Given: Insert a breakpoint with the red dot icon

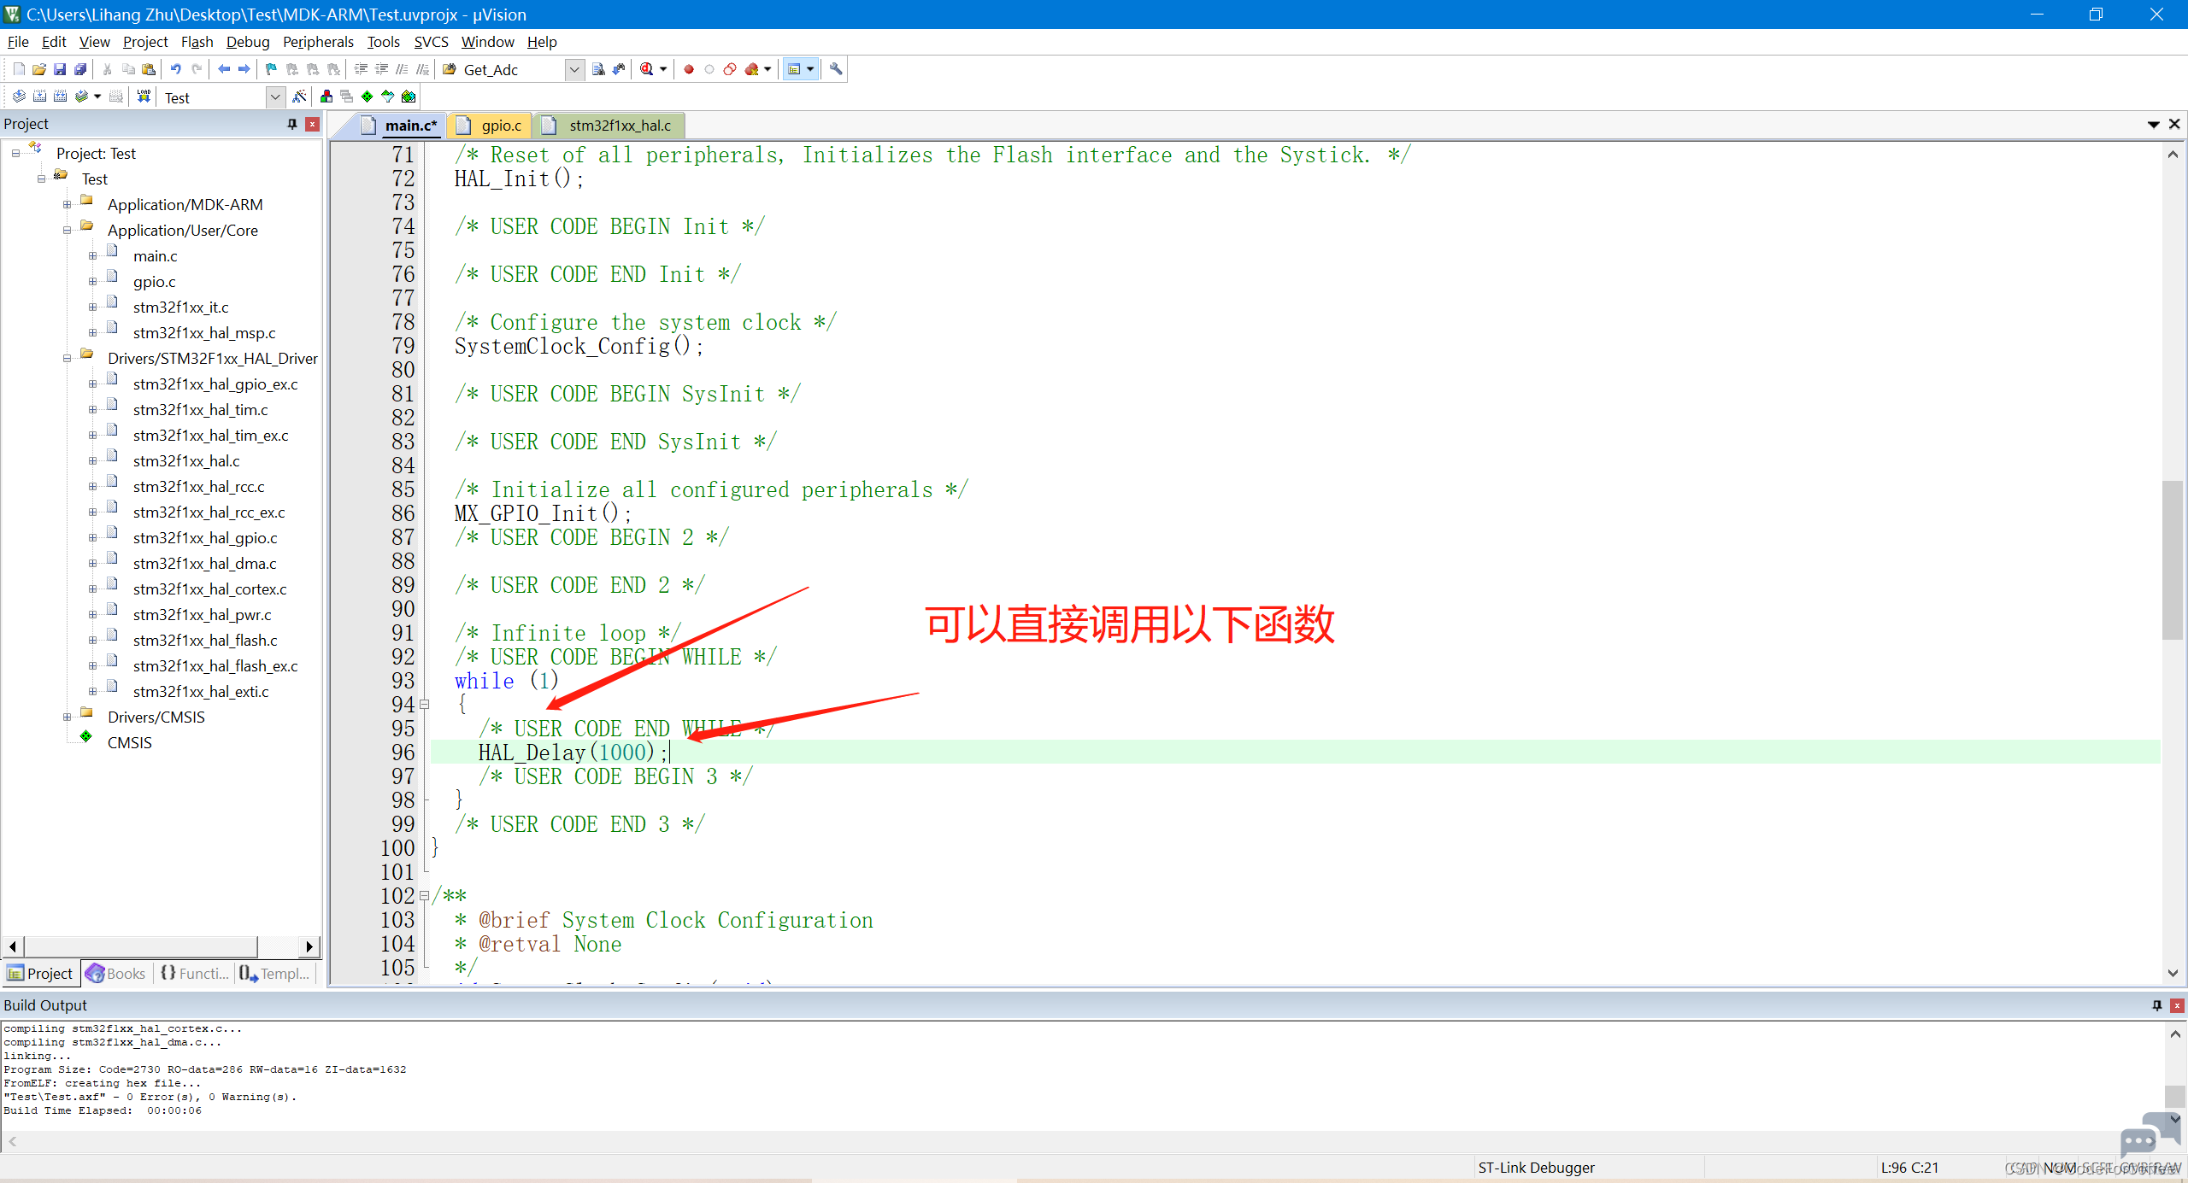Looking at the screenshot, I should click(689, 69).
